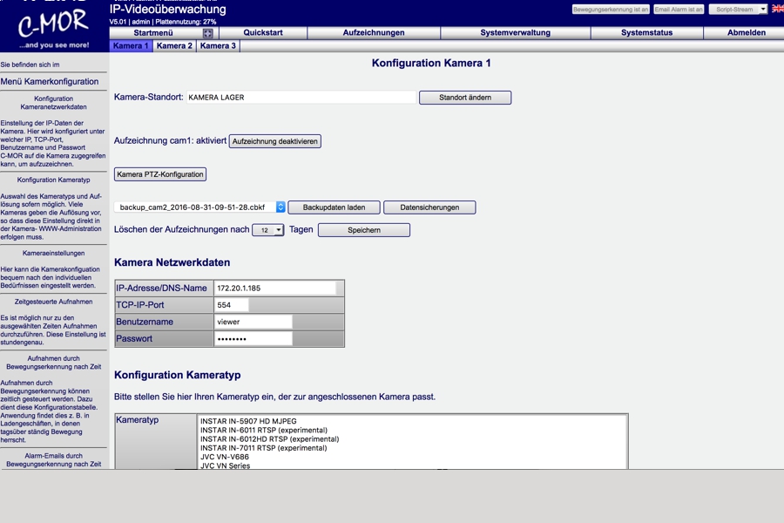The width and height of the screenshot is (784, 523).
Task: Open the Aufzeichnungen menu
Action: (374, 32)
